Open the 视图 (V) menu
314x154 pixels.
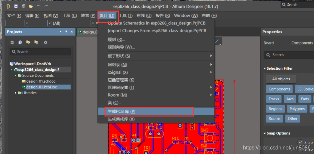[x=51, y=16]
